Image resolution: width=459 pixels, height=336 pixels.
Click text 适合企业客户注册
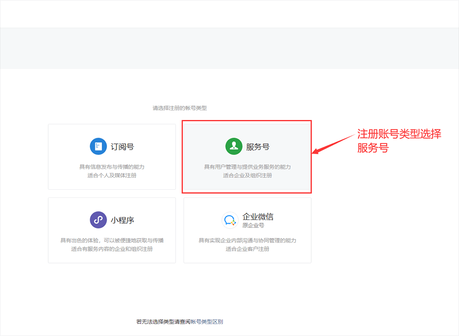pos(247,249)
